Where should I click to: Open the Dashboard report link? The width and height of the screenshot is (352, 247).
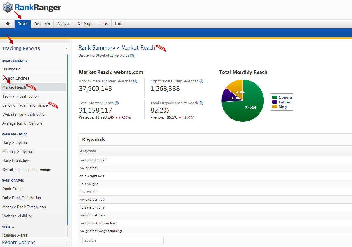11,69
